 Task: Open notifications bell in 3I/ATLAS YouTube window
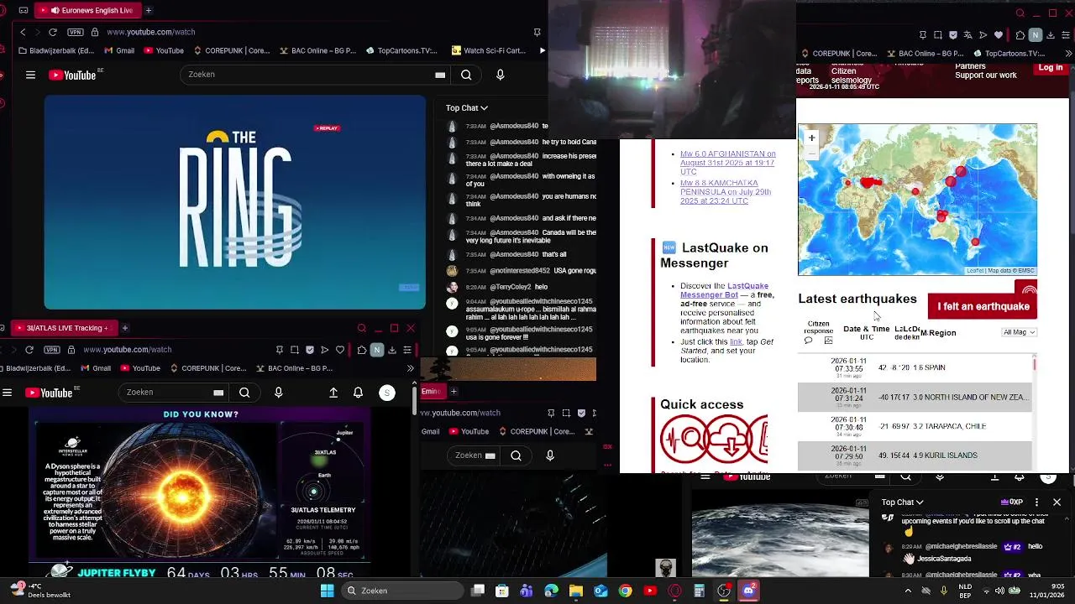point(359,392)
